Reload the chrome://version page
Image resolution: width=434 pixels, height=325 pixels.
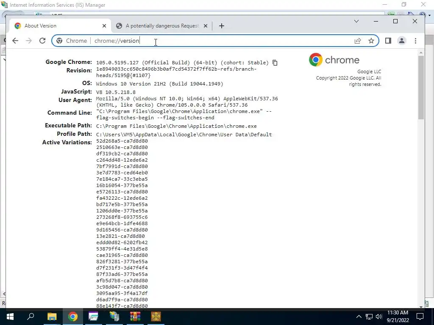click(42, 41)
